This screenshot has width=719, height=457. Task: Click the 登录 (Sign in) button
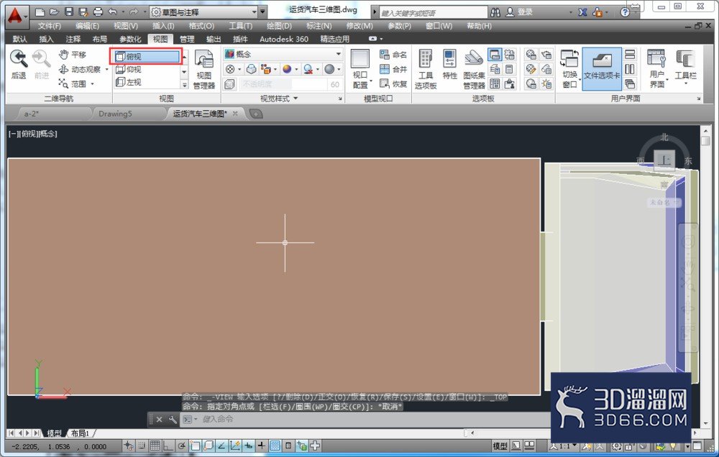pos(520,12)
